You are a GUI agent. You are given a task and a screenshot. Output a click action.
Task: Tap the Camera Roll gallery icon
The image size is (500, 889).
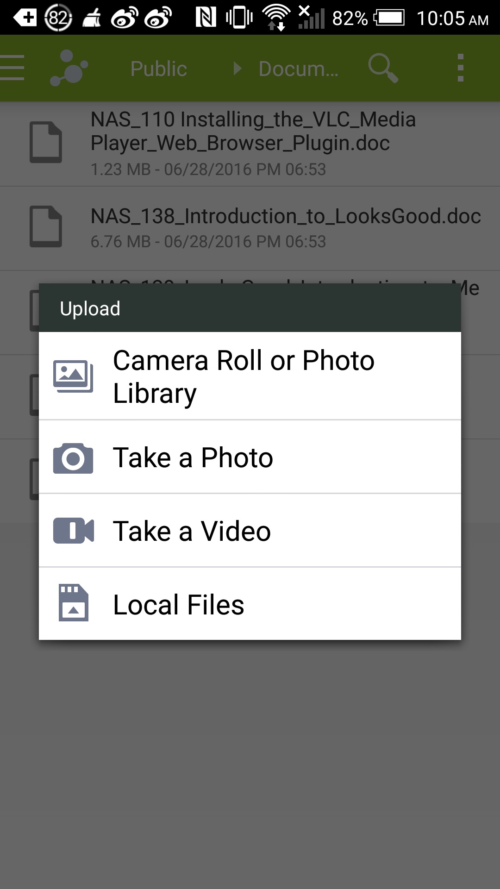pyautogui.click(x=73, y=376)
